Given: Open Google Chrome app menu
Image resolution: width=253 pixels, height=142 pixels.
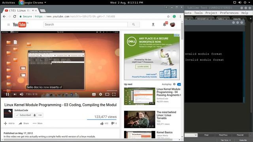Looking at the screenshot, I should (33, 3).
